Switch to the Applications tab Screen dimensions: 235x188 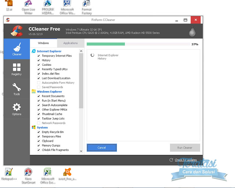70,43
